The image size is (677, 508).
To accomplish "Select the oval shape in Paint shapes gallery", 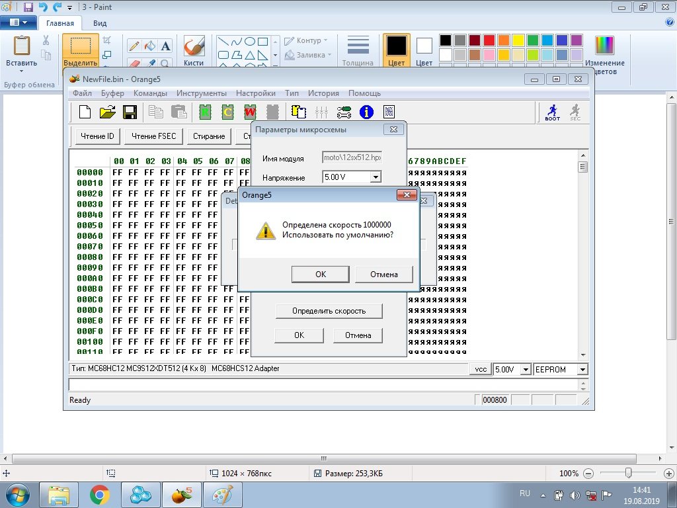I will pos(249,42).
